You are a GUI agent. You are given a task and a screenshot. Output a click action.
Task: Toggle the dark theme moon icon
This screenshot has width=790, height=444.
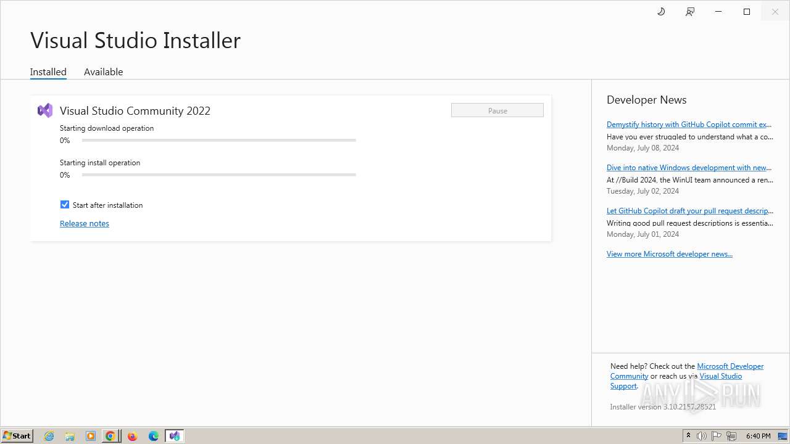click(x=661, y=12)
